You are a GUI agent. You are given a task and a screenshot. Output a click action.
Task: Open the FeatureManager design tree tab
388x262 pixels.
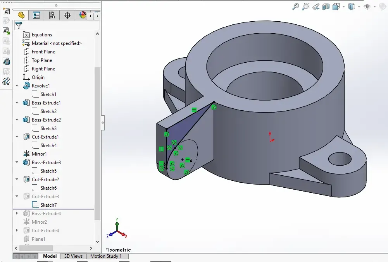(21, 15)
